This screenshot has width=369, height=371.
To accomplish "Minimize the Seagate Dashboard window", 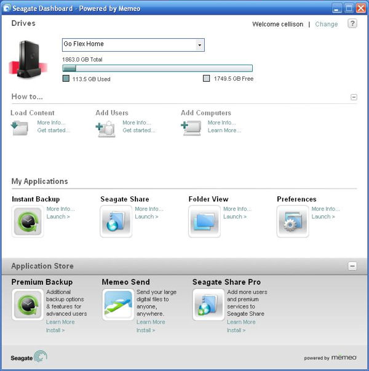I will tap(337, 9).
